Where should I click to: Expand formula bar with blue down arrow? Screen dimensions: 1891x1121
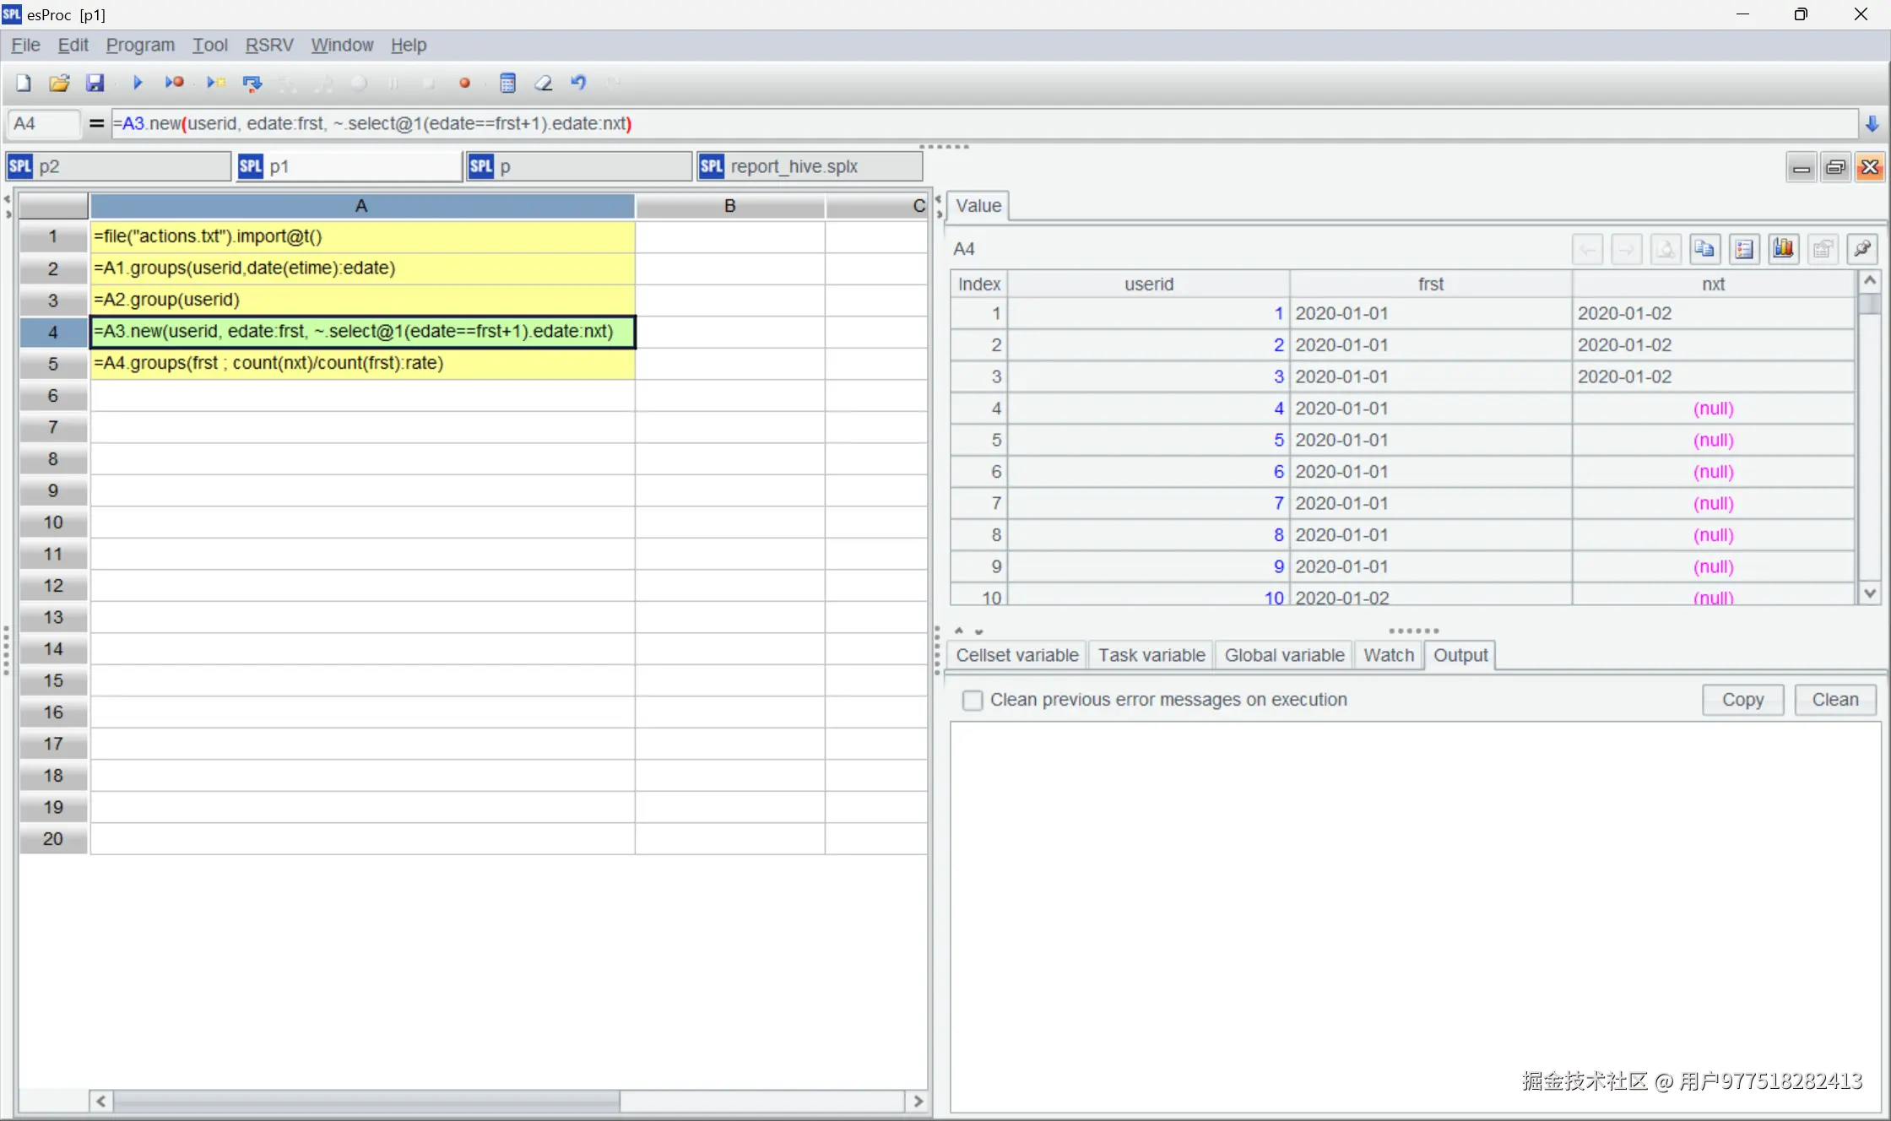(1872, 124)
